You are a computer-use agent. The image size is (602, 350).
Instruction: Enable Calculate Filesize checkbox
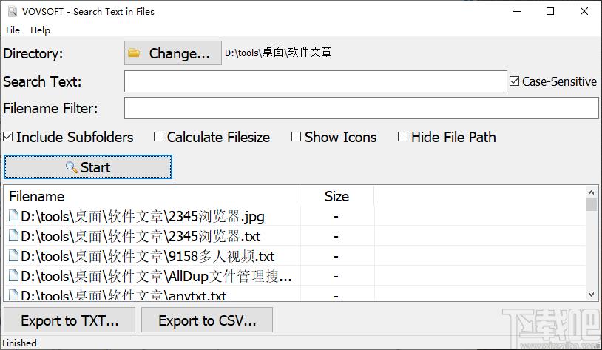pos(158,137)
